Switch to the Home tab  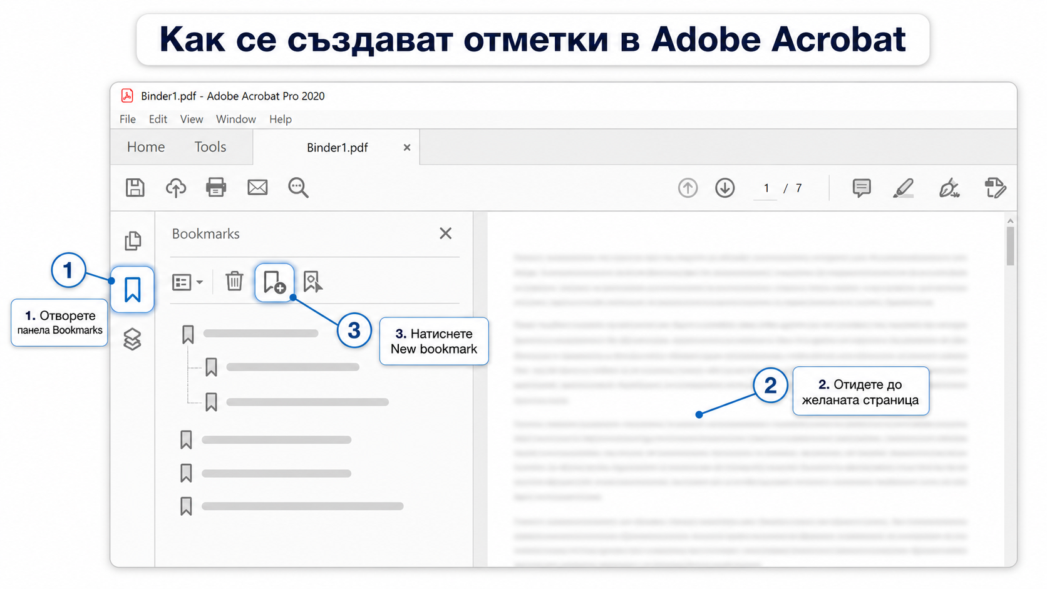coord(146,147)
